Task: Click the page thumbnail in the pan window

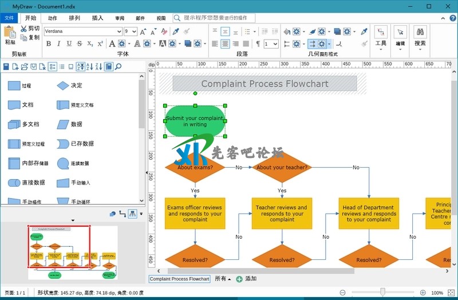Action: (x=73, y=252)
